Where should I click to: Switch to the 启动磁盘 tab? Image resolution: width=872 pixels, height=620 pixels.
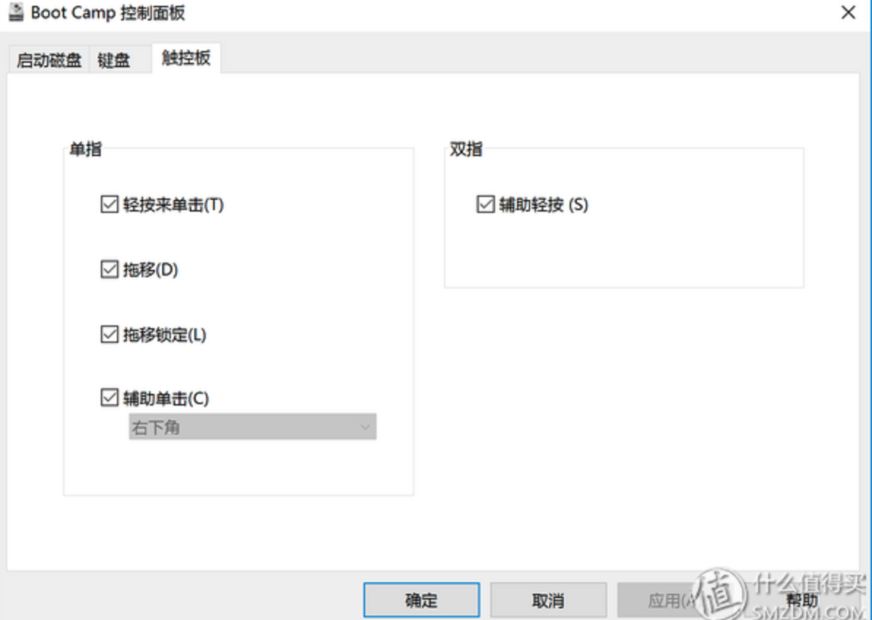pyautogui.click(x=49, y=60)
